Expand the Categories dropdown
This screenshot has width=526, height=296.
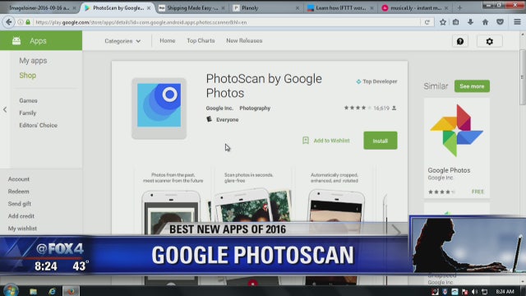point(122,41)
